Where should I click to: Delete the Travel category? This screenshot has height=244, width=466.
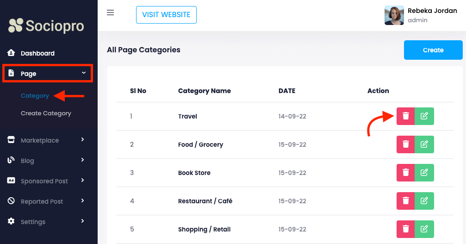pyautogui.click(x=405, y=116)
